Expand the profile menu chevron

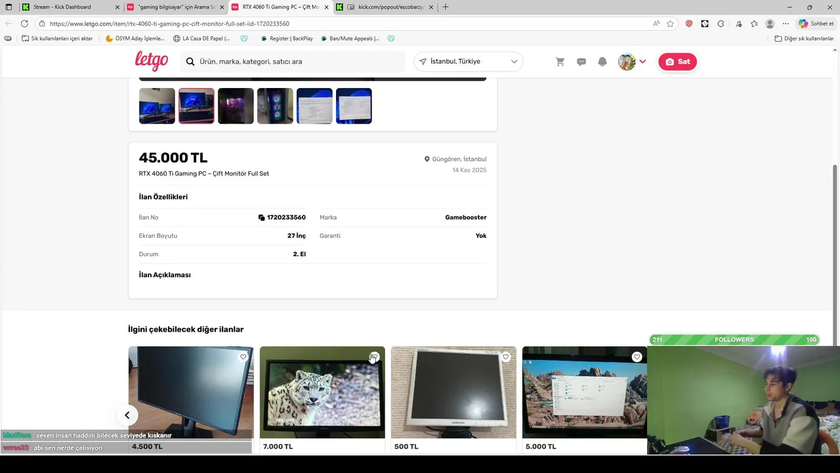click(x=642, y=62)
